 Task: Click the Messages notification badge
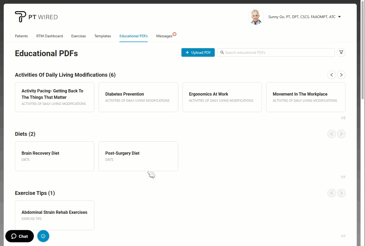(175, 34)
